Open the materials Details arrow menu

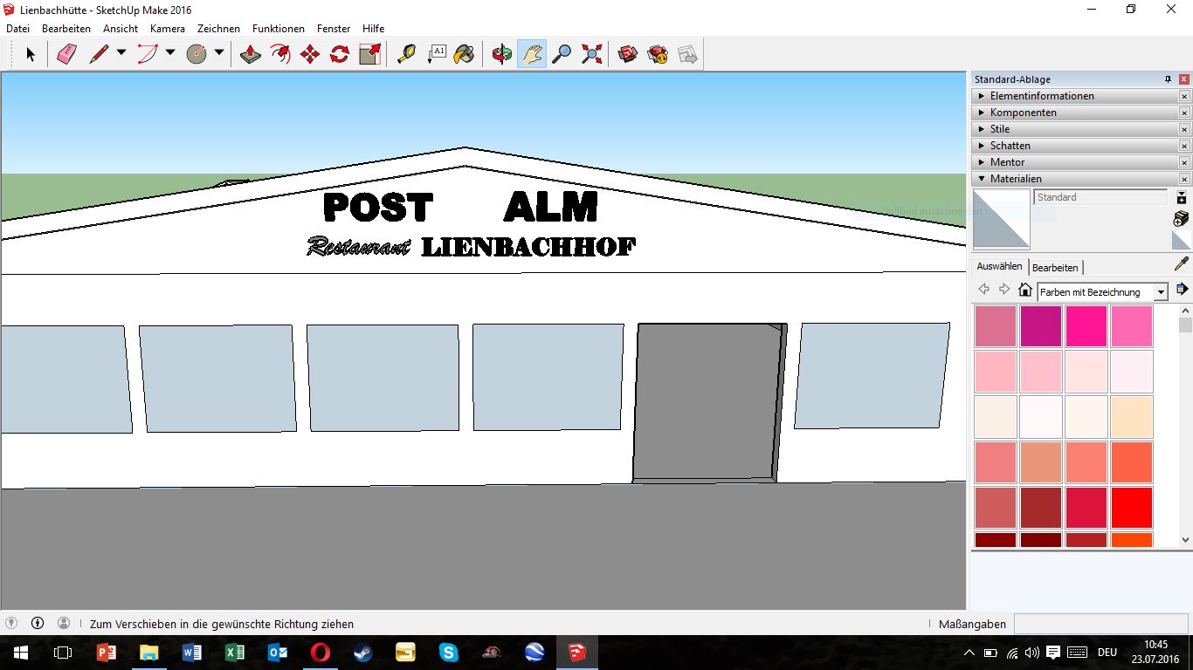[x=1183, y=290]
